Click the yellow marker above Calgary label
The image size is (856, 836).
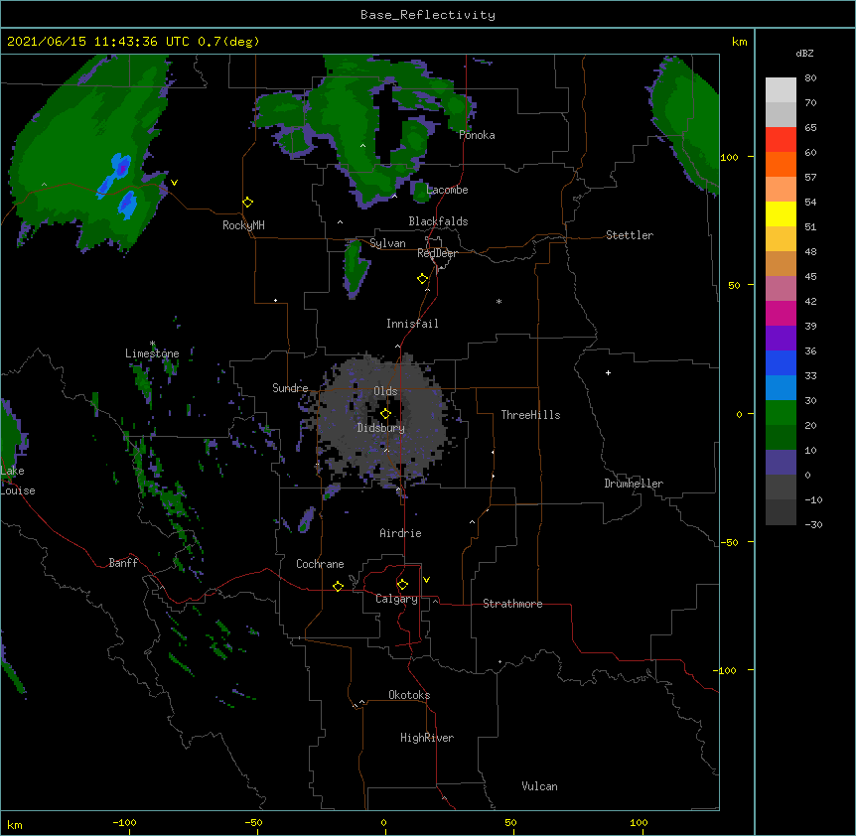(x=402, y=585)
